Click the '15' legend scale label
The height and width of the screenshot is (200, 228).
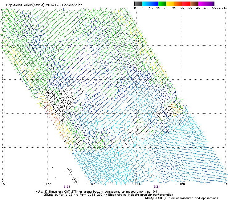(x=158, y=8)
